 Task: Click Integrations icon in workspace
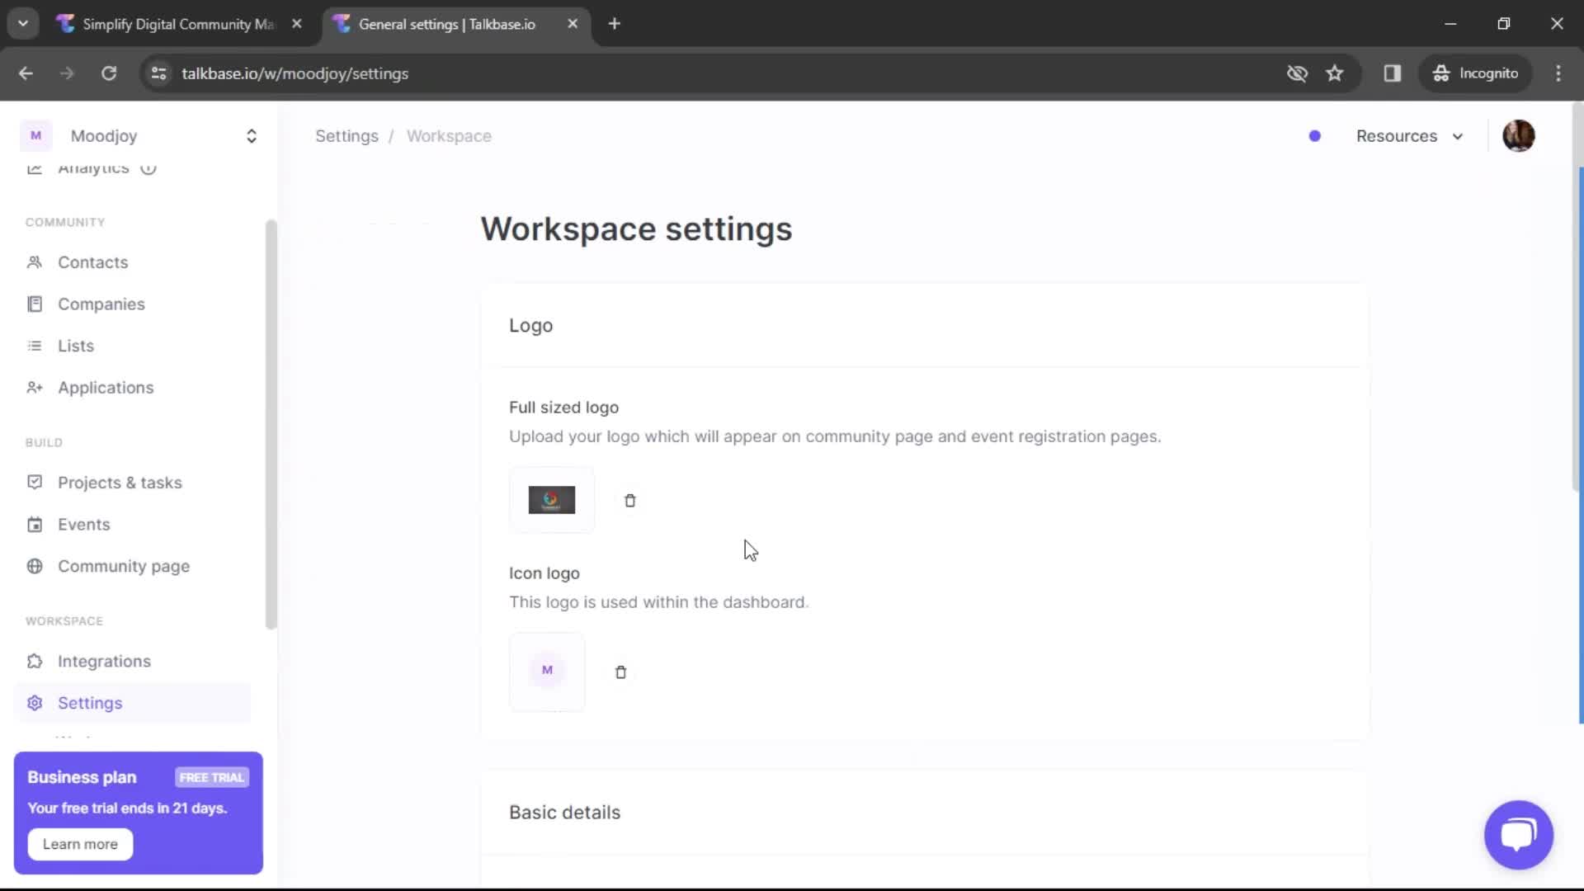click(35, 660)
